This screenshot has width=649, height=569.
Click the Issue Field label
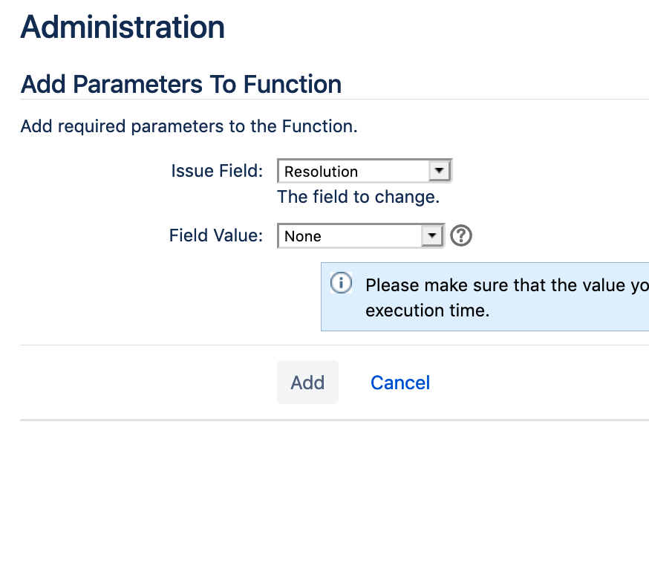tap(217, 171)
